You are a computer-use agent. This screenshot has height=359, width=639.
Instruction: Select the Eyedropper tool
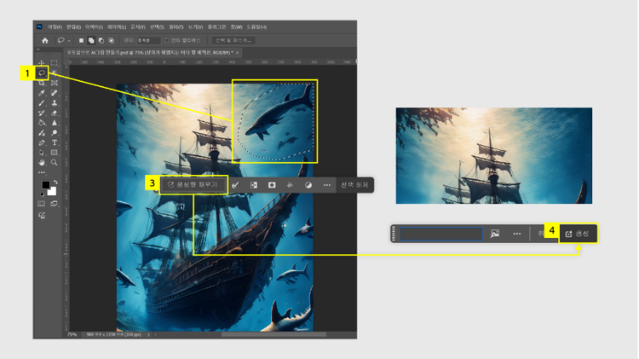click(42, 93)
